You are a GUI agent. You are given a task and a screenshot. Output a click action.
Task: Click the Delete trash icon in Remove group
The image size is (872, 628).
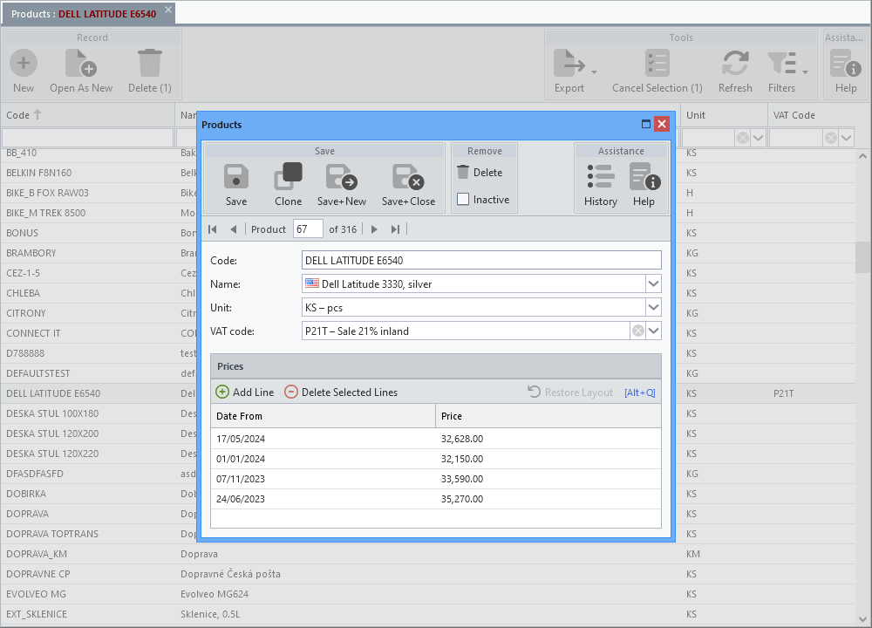(463, 172)
